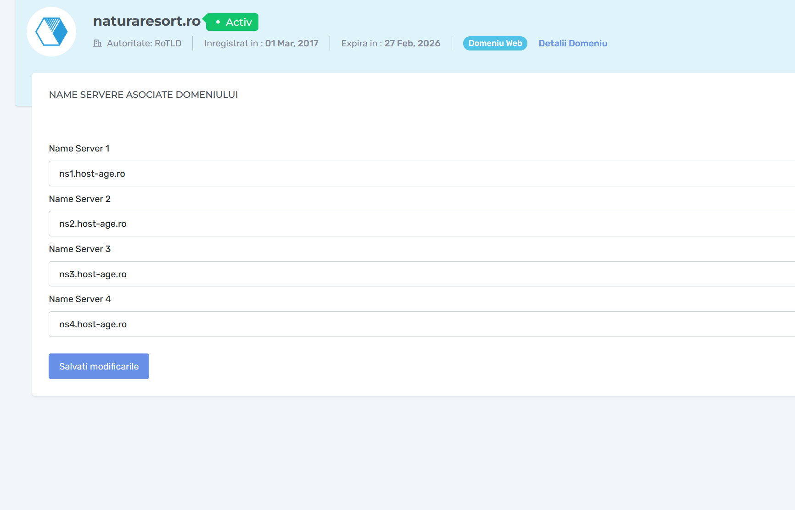Open the Detalii Domeniu link
The height and width of the screenshot is (510, 795).
[572, 43]
